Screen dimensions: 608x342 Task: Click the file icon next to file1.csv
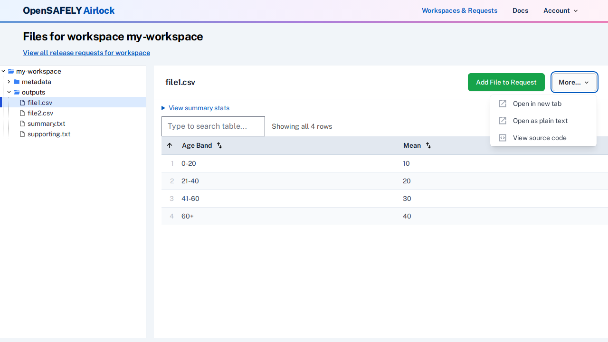tap(22, 103)
